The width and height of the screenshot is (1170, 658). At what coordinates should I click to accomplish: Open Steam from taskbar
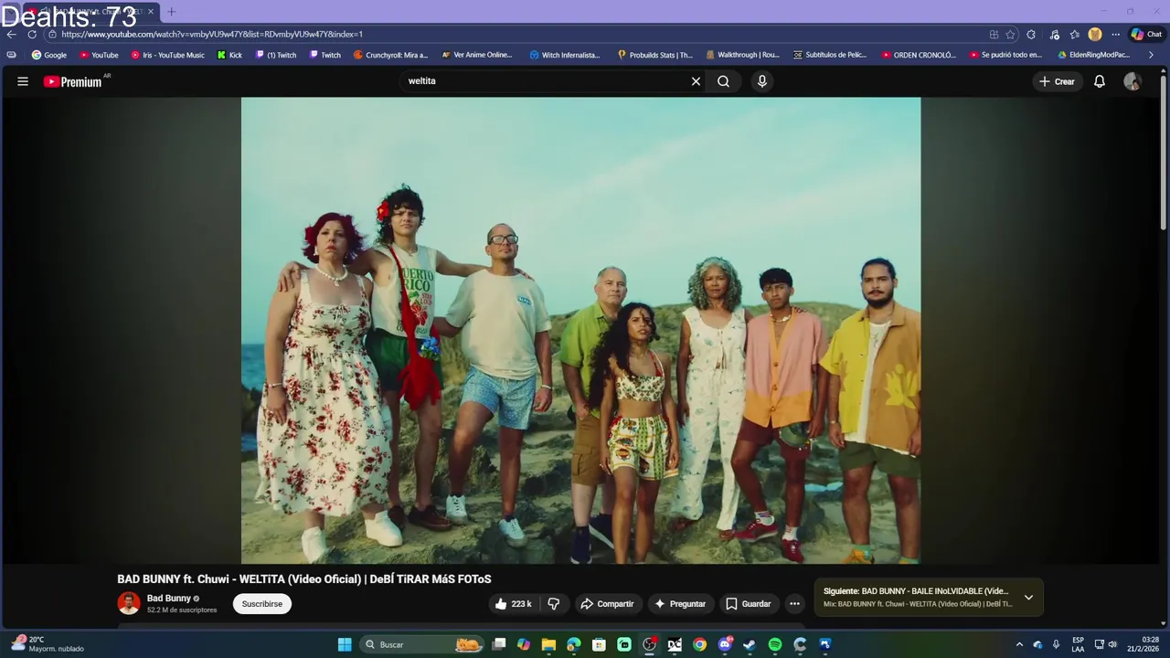point(750,644)
